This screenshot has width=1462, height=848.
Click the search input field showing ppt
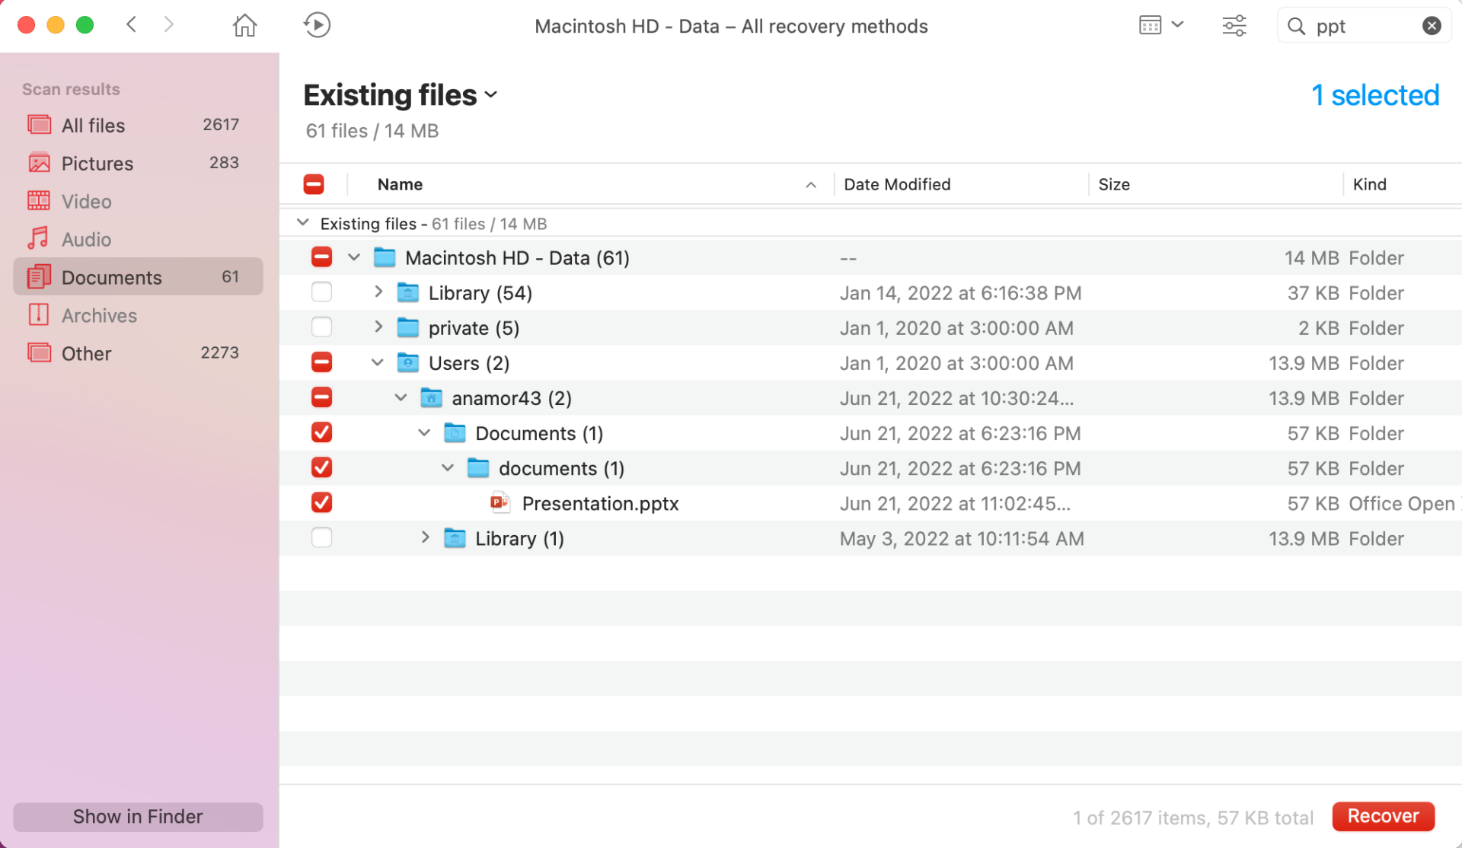tap(1363, 25)
